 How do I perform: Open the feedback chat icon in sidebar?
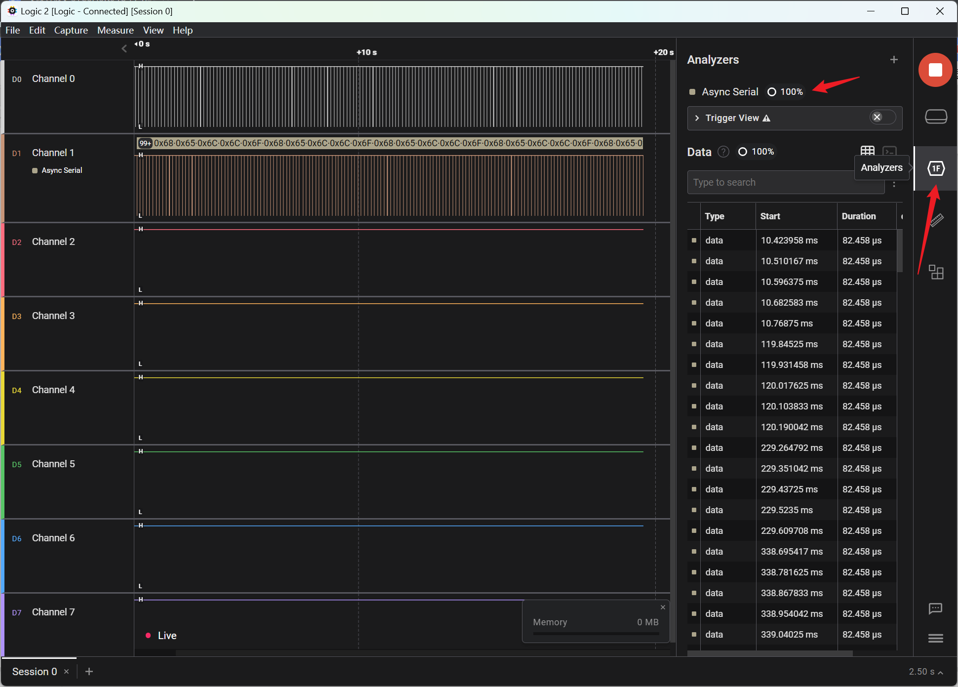tap(935, 608)
